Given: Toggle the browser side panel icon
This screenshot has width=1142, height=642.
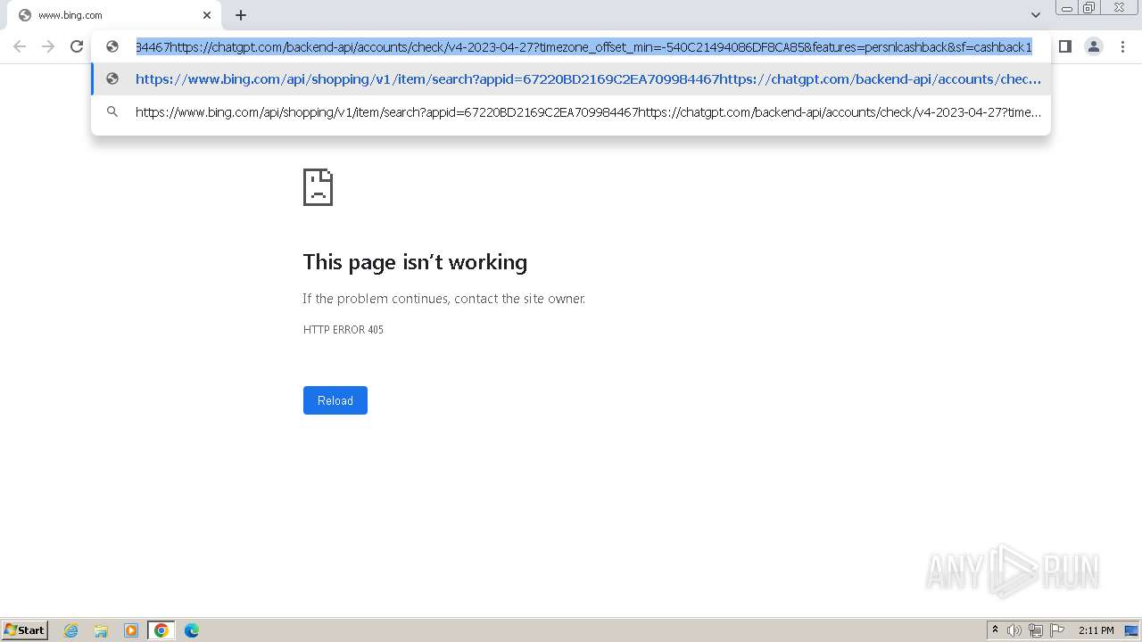Looking at the screenshot, I should point(1065,46).
